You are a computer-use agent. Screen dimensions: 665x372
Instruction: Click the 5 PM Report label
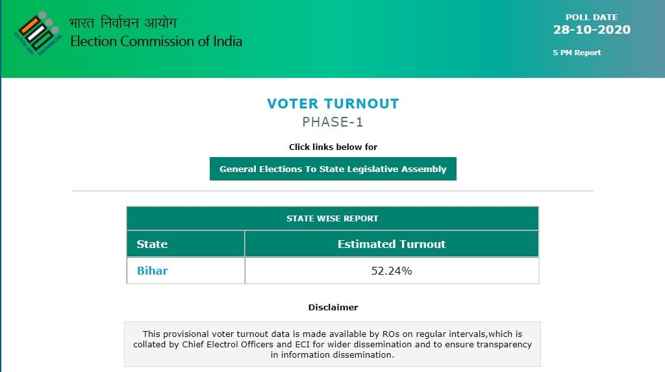(577, 53)
